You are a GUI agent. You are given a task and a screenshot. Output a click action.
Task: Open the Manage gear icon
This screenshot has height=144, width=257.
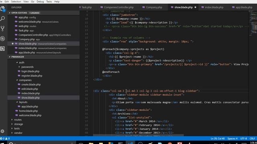pos(2,131)
